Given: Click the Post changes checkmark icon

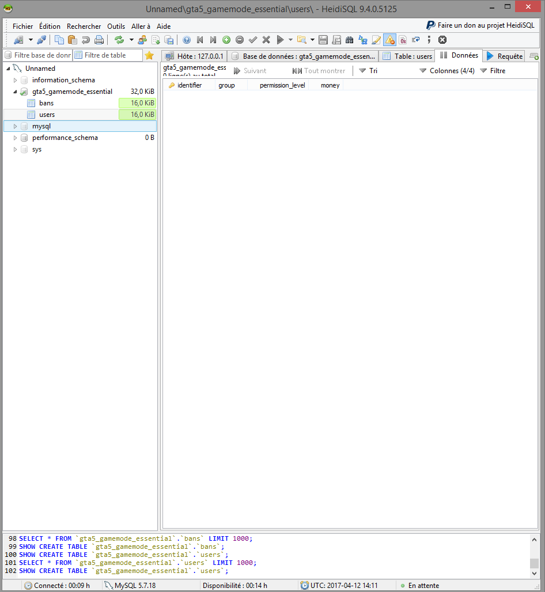Looking at the screenshot, I should pos(253,40).
